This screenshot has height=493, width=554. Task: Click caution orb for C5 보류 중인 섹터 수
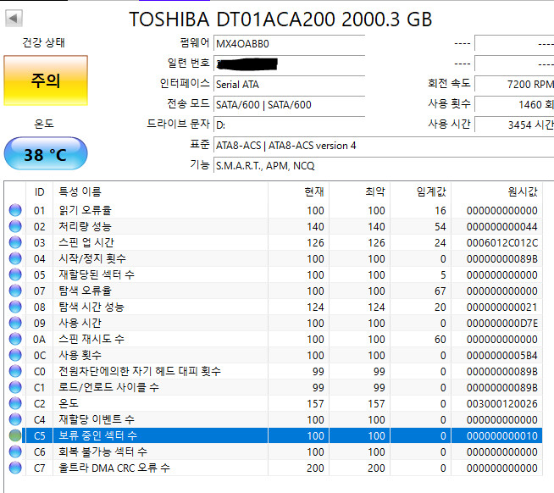pyautogui.click(x=15, y=435)
